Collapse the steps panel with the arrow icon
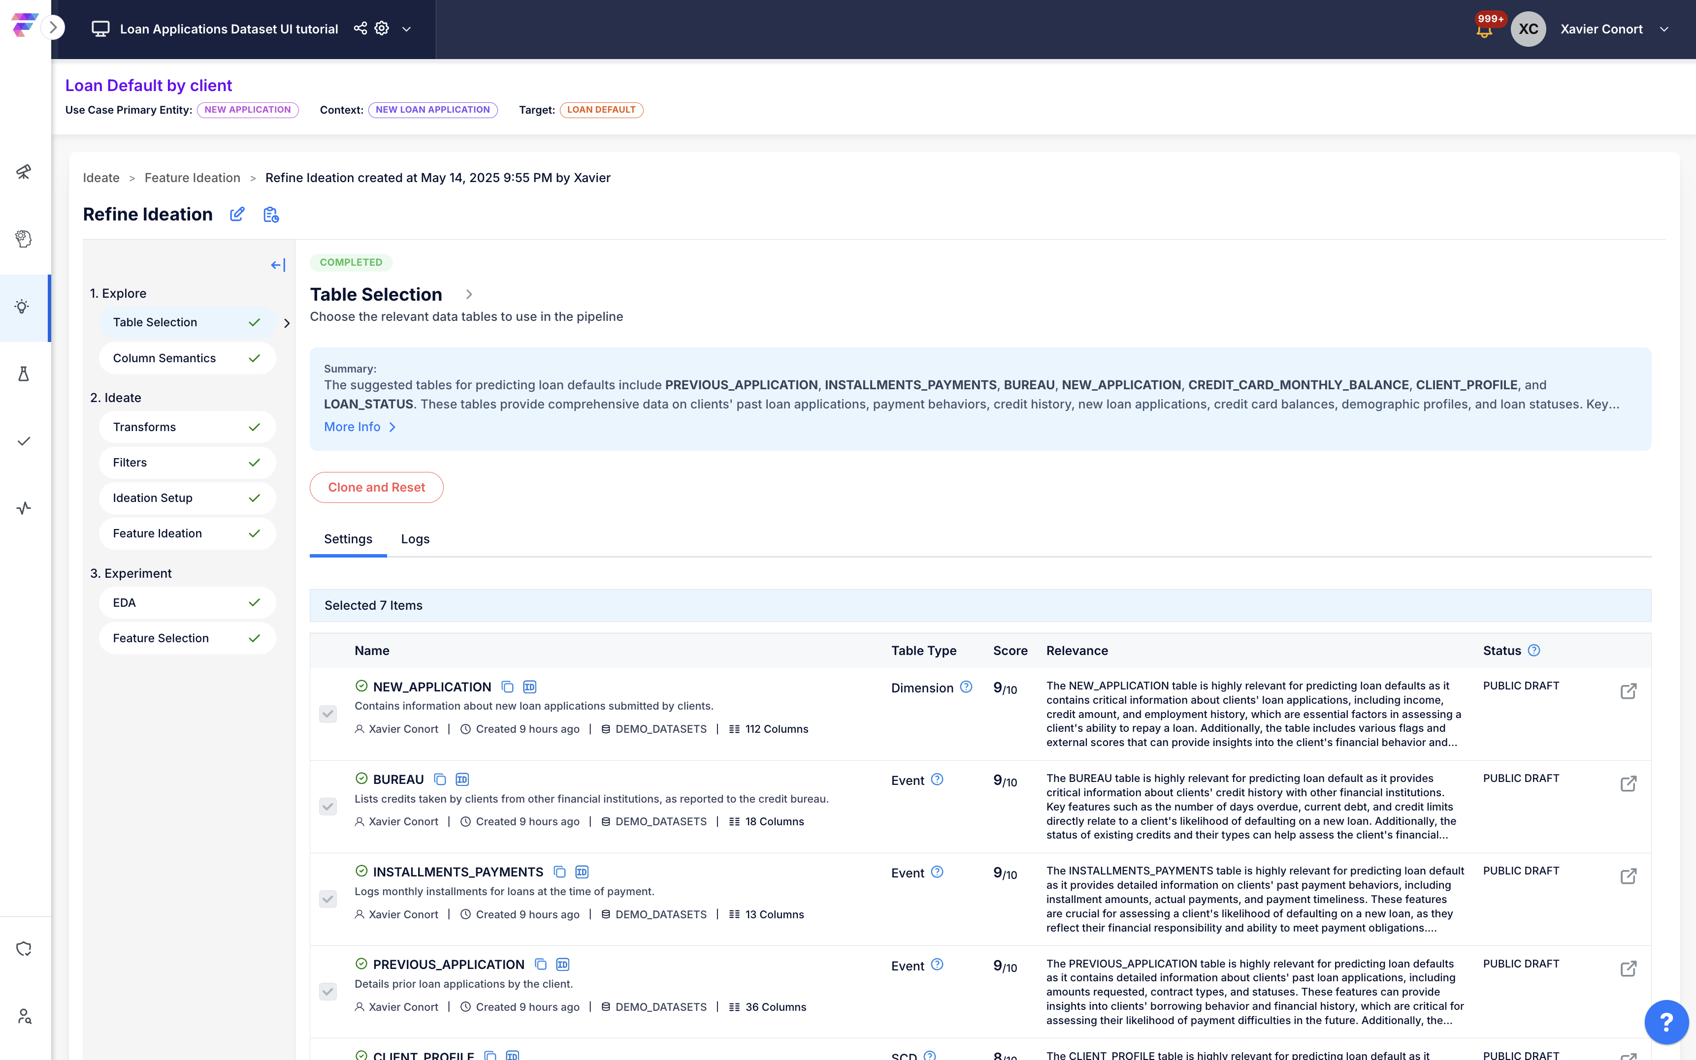 tap(278, 265)
